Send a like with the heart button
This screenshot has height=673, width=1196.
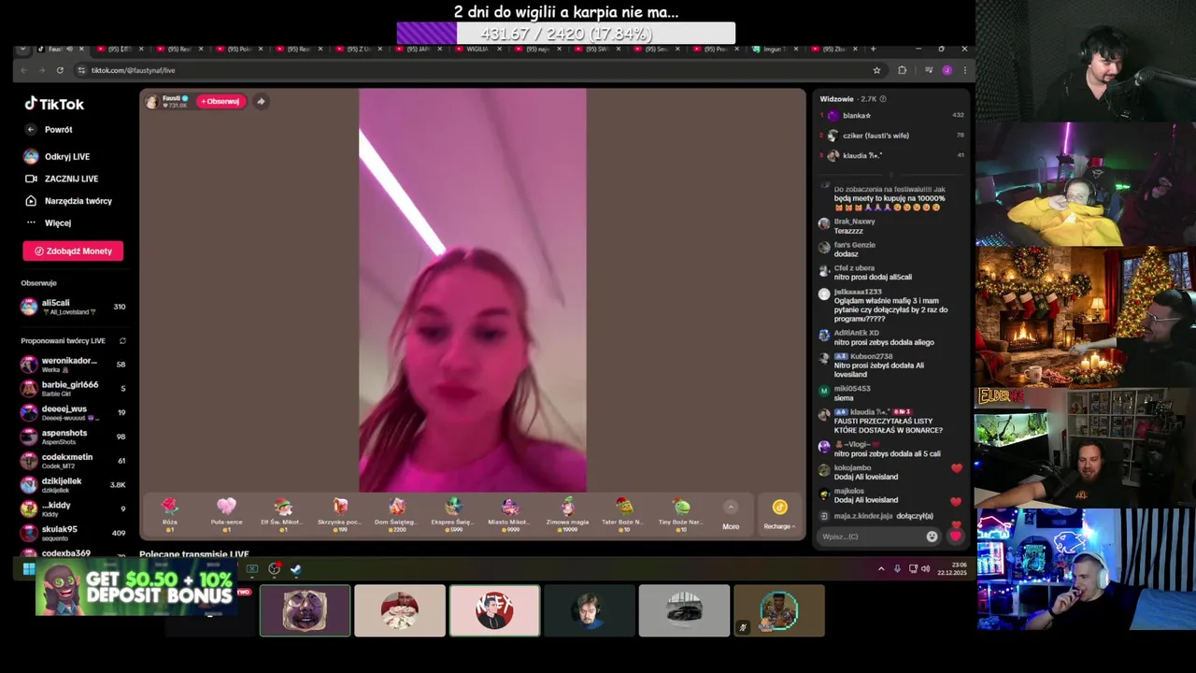click(x=955, y=537)
